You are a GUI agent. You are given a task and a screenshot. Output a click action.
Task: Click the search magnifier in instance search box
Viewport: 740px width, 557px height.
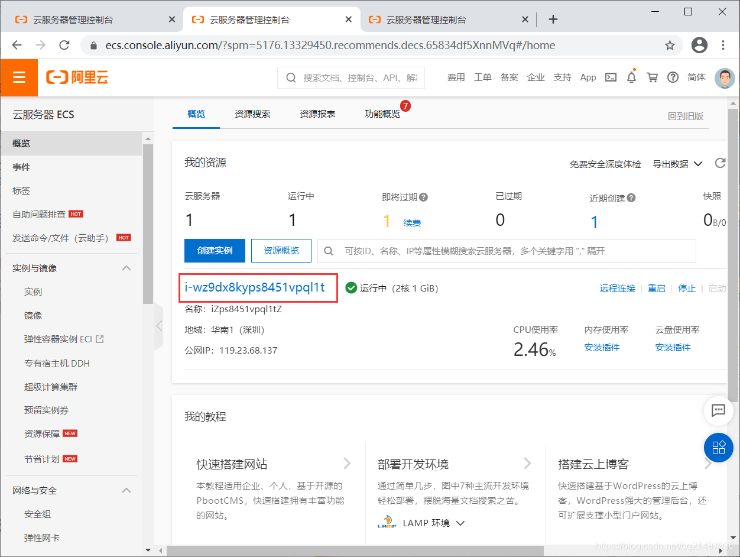[329, 251]
